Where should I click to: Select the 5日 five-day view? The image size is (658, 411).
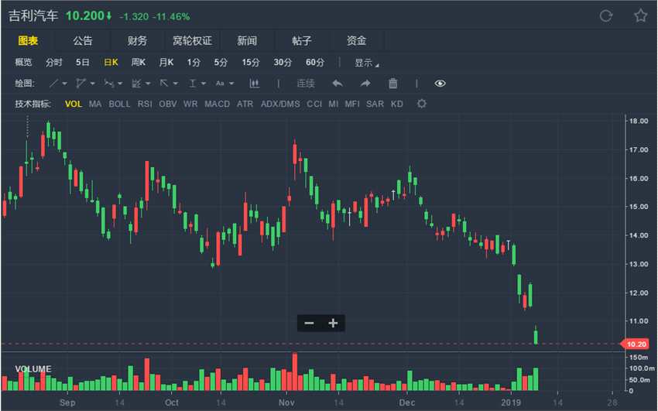[82, 63]
